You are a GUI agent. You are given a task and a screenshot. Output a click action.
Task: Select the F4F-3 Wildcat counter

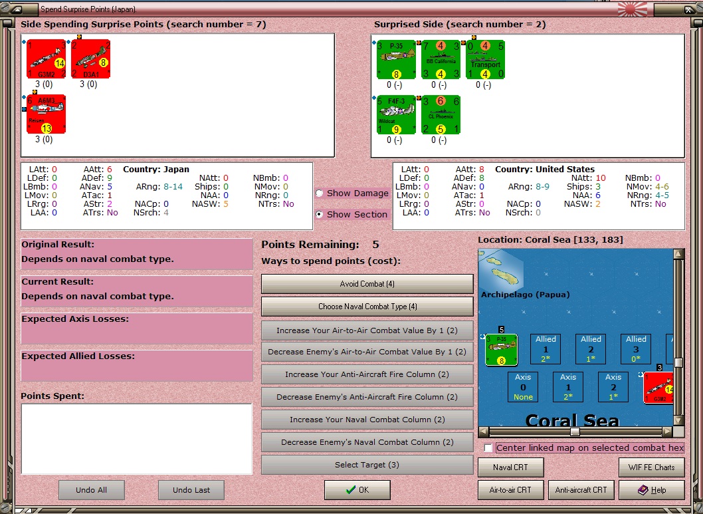[x=396, y=114]
